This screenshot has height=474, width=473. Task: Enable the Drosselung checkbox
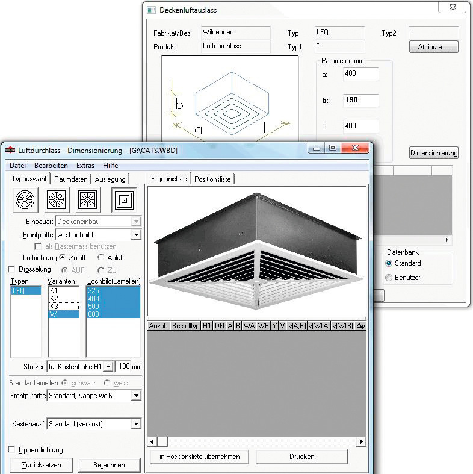12,269
